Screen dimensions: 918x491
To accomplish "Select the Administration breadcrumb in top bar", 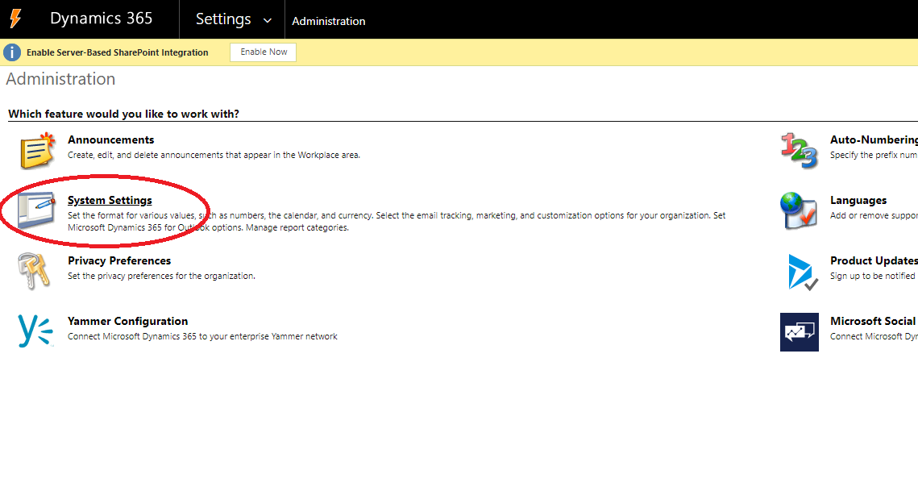I will coord(329,21).
